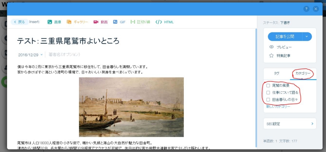Insert a 区切り線 divider line
The height and width of the screenshot is (152, 326).
[133, 22]
